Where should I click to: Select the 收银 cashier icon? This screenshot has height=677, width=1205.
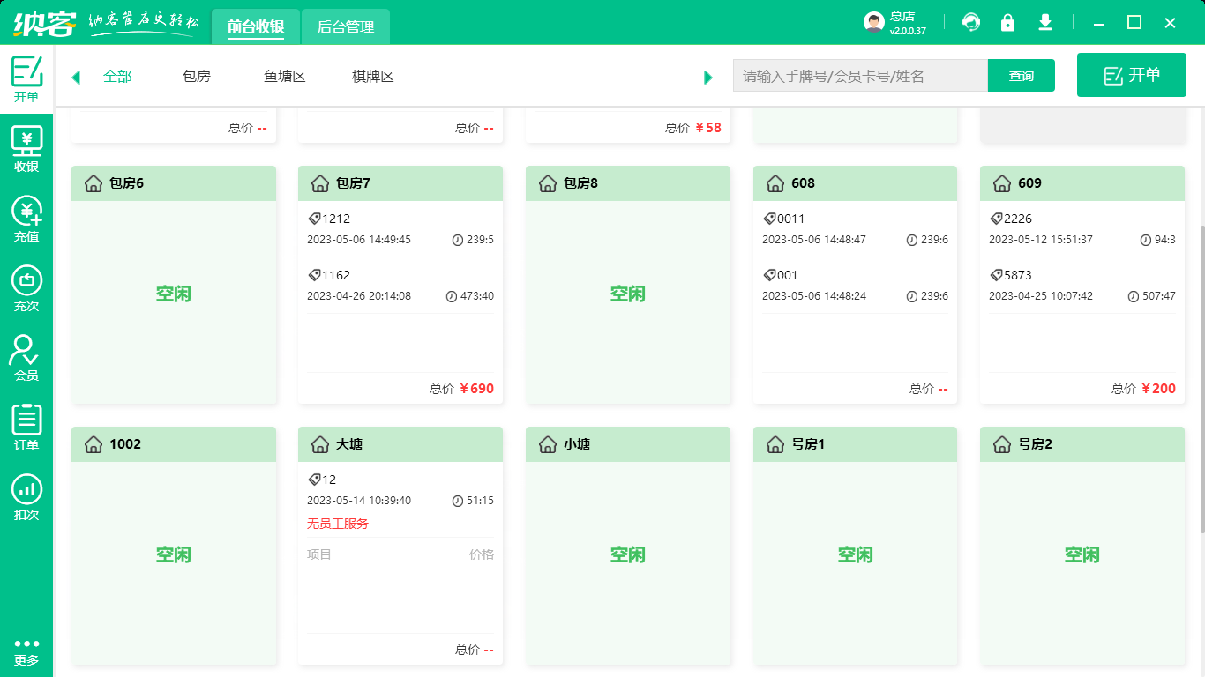[26, 149]
